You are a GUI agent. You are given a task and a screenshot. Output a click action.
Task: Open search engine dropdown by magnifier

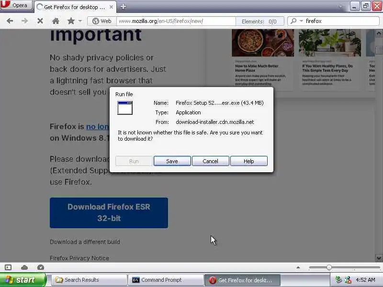pyautogui.click(x=296, y=21)
